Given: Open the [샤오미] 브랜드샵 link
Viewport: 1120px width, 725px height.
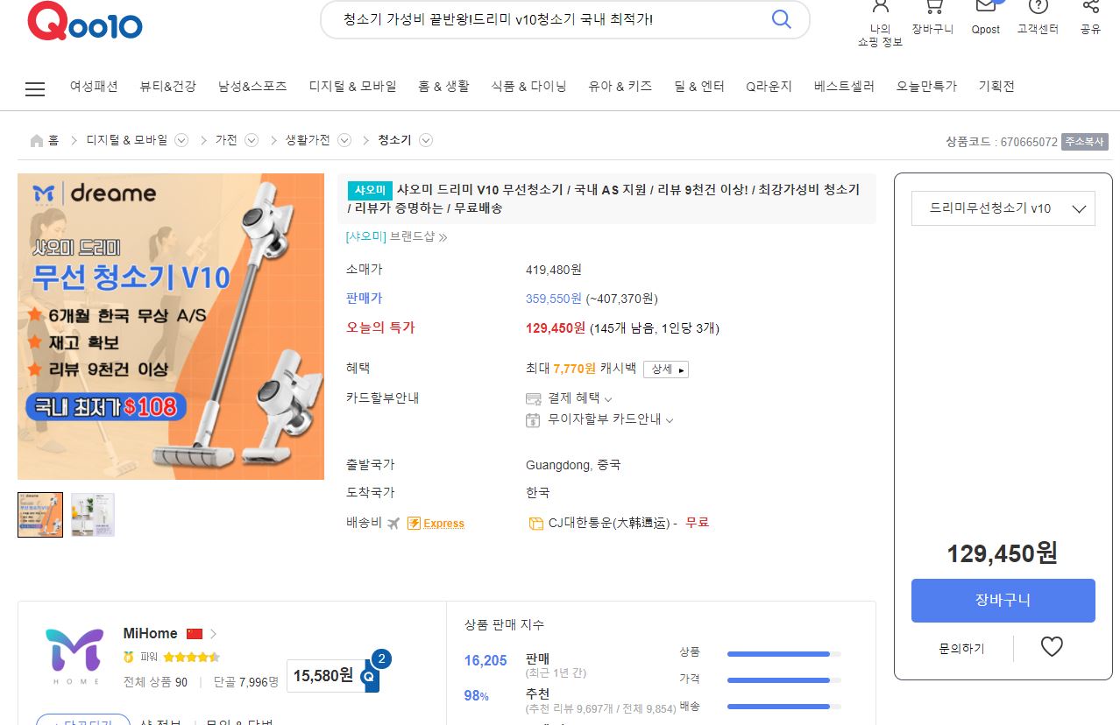Looking at the screenshot, I should 396,236.
